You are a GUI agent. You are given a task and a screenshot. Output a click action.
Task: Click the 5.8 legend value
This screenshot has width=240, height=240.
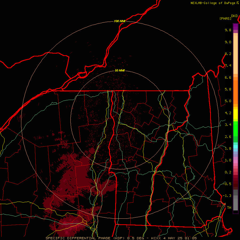click(x=228, y=89)
